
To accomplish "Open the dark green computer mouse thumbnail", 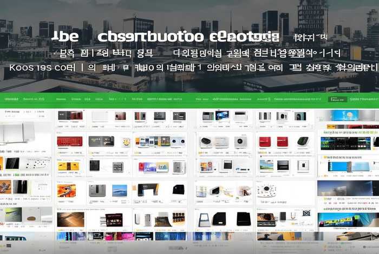I will coord(303,141).
